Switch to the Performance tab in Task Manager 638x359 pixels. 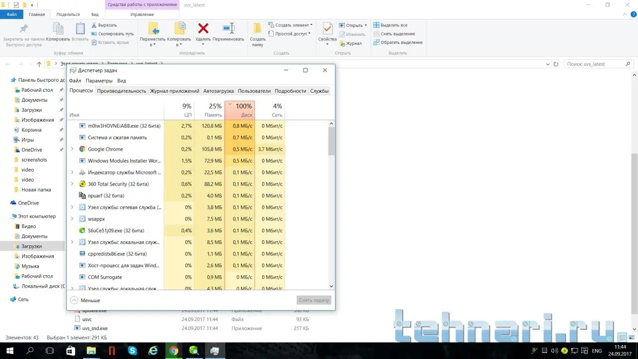(x=122, y=91)
